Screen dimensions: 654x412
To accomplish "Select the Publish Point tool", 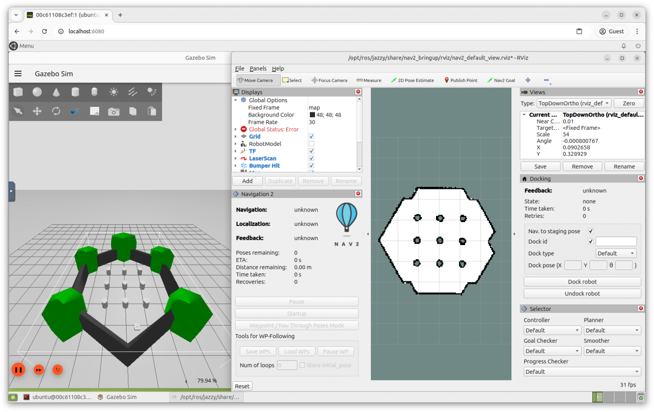I will 461,80.
